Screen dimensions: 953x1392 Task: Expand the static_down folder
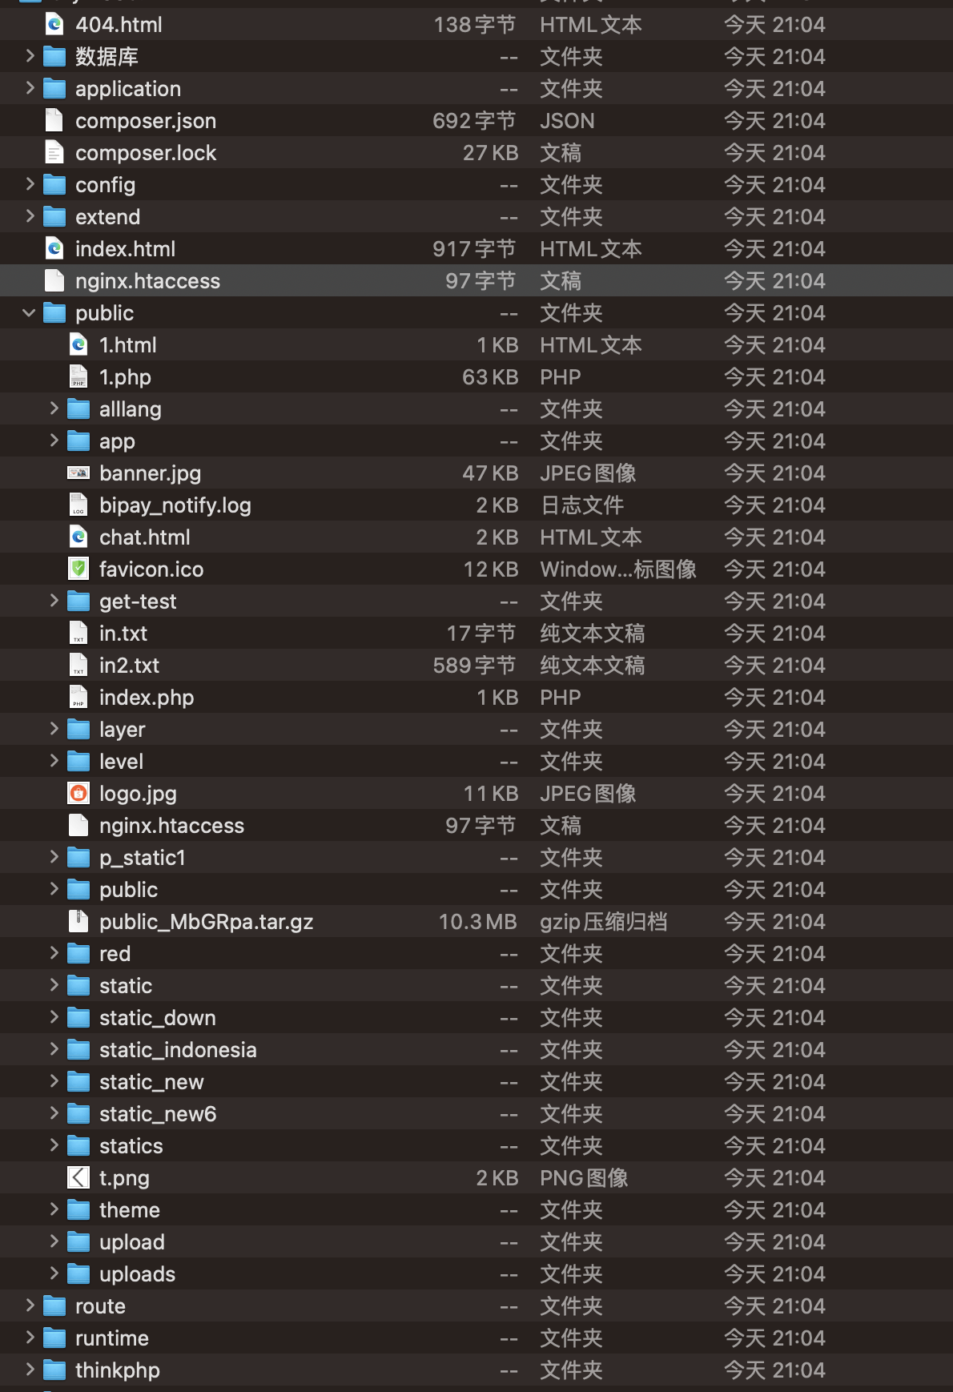click(54, 1017)
